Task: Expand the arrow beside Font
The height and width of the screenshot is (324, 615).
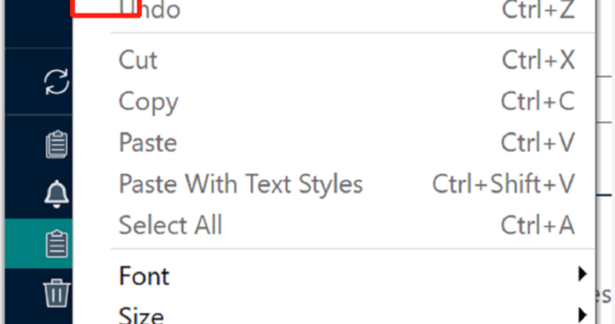Action: click(x=583, y=274)
